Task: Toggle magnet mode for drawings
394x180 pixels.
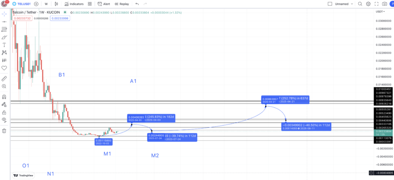Action: pyautogui.click(x=4, y=97)
